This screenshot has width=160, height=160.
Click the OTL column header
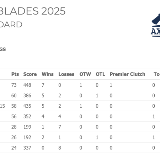click(x=100, y=74)
